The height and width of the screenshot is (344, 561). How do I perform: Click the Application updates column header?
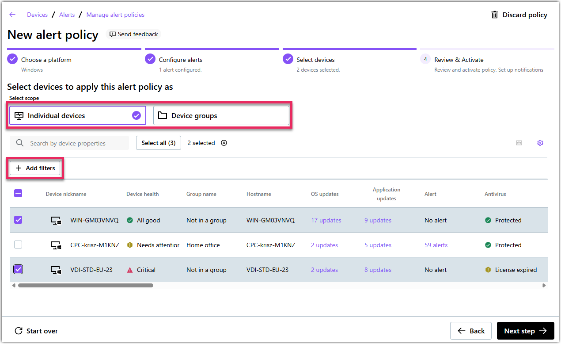pos(387,194)
